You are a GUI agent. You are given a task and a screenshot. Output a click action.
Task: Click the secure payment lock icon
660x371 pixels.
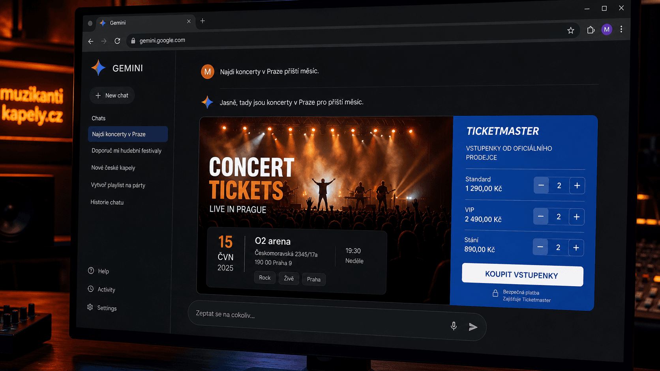[495, 293]
